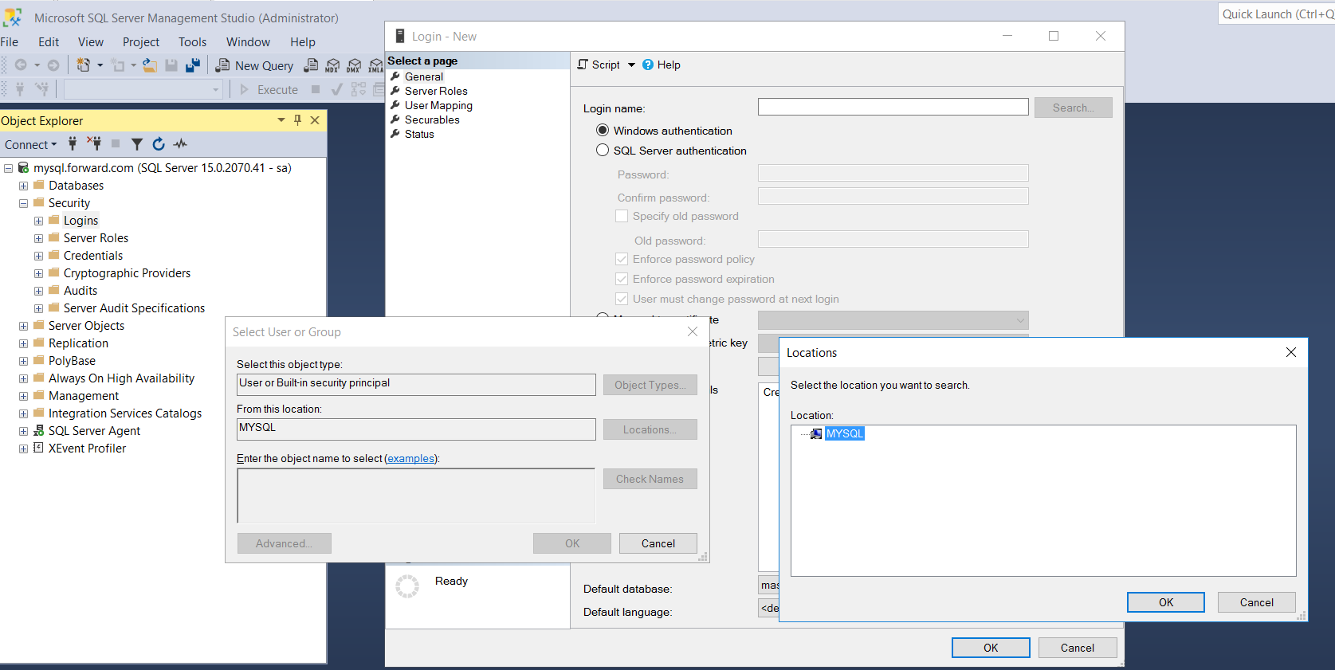Click the Search button beside Login name
The height and width of the screenshot is (670, 1335).
pyautogui.click(x=1073, y=108)
